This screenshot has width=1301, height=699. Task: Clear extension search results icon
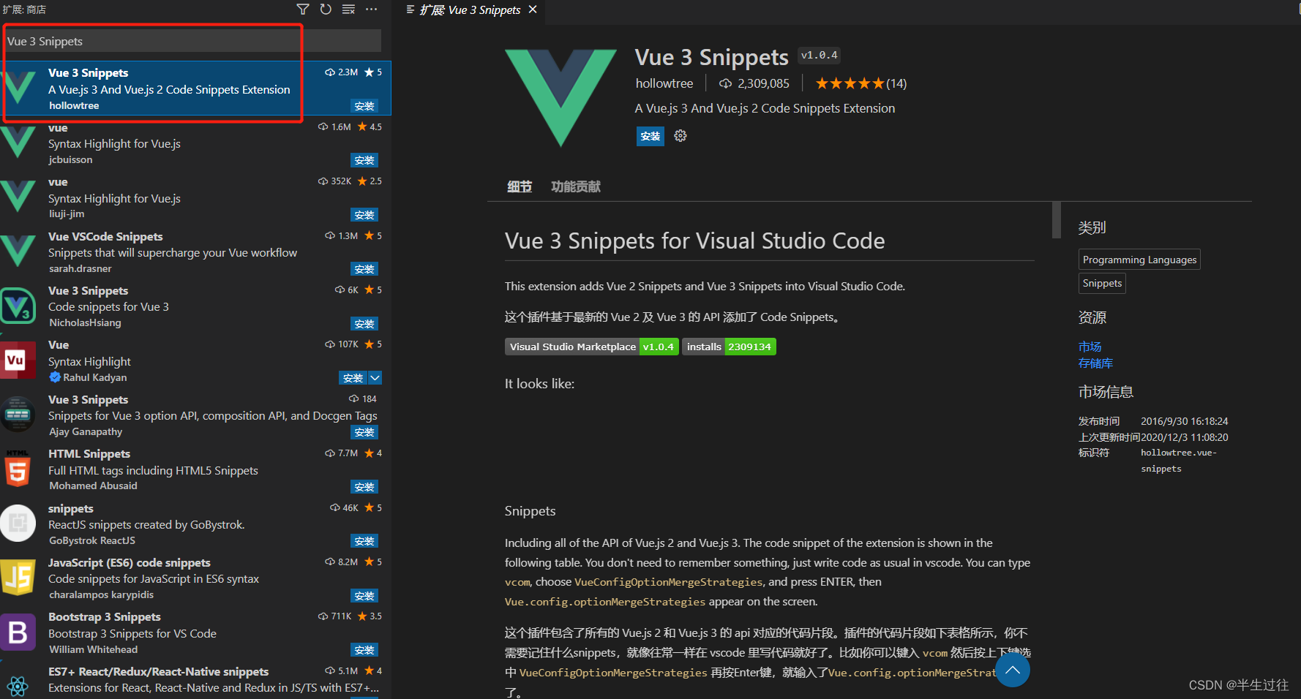pos(348,10)
